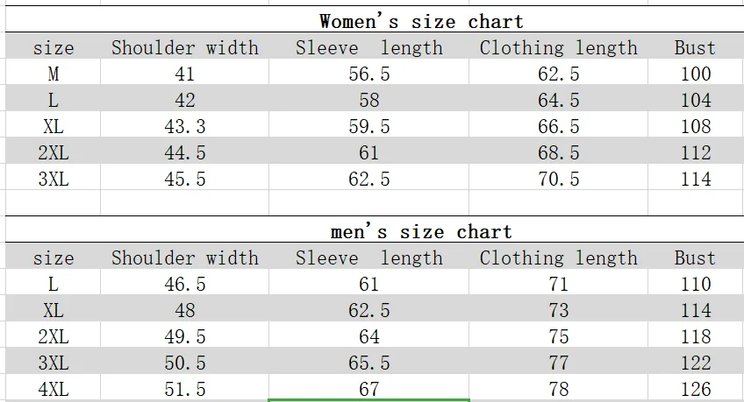The width and height of the screenshot is (744, 402).
Task: Select the "Women's size chart" title cell
Action: coord(421,22)
